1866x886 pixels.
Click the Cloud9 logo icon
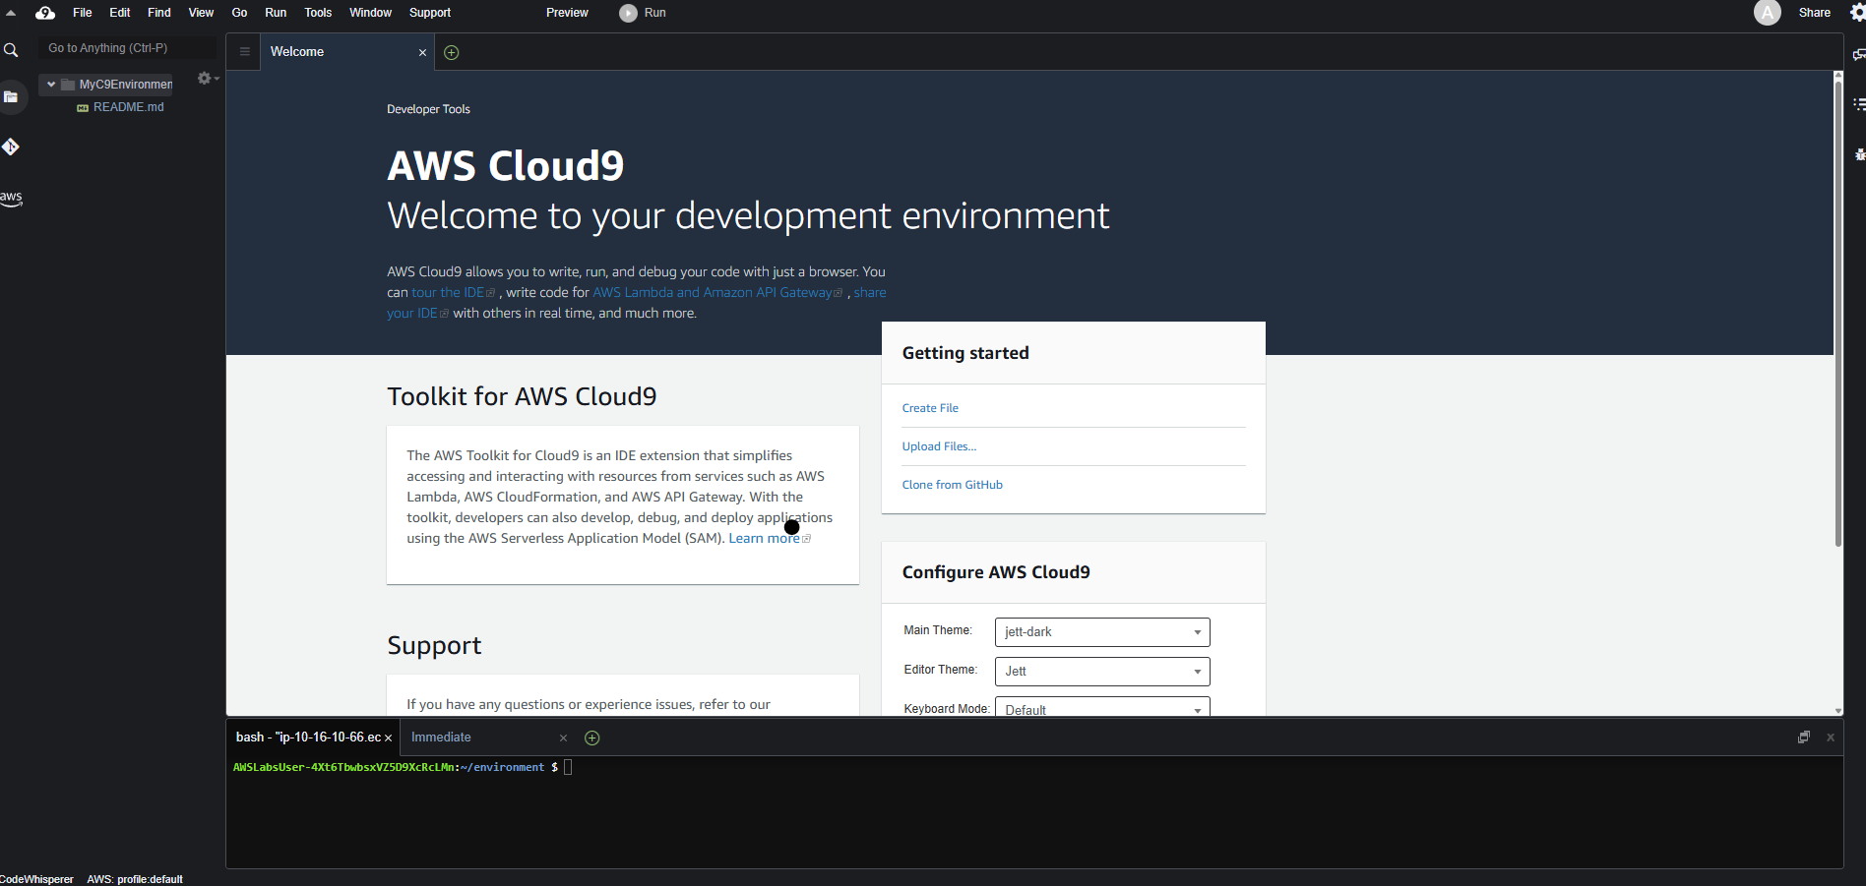tap(45, 13)
